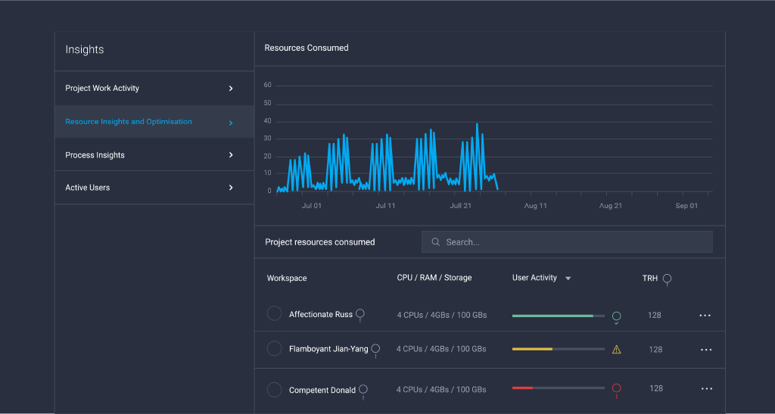
Task: Open the more options menu for Competent Donald
Action: (x=706, y=389)
